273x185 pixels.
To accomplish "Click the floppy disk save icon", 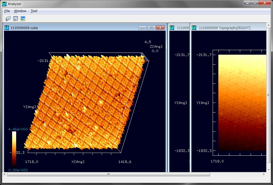I will [16, 19].
